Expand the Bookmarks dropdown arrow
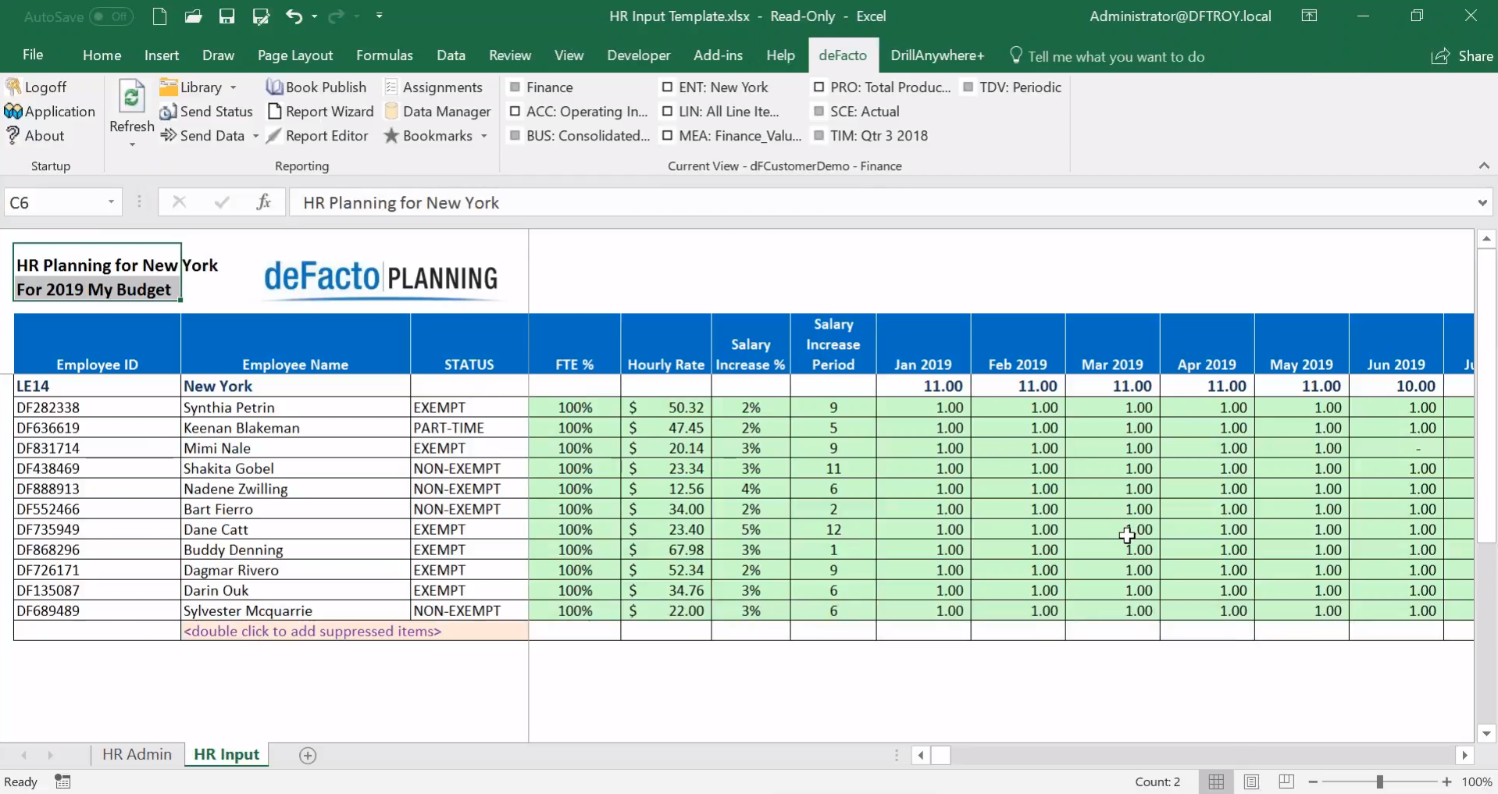 [484, 136]
